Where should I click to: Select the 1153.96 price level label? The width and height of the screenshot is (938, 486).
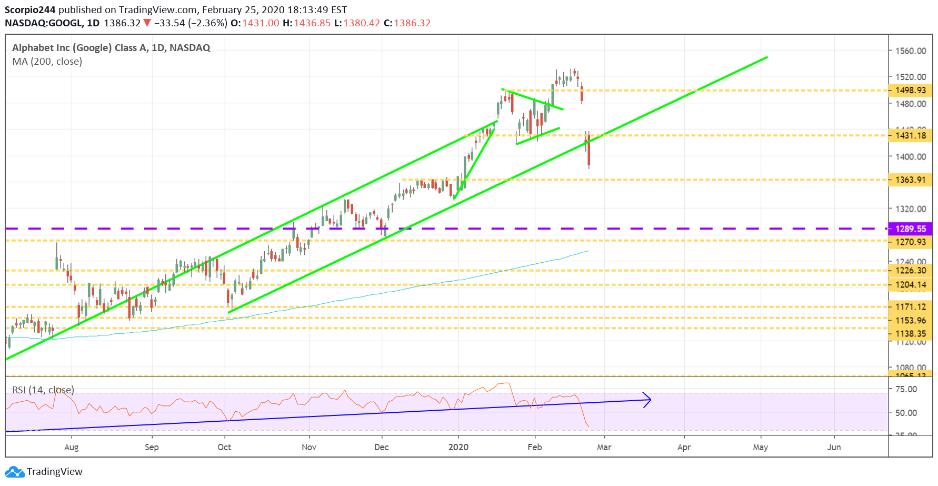pyautogui.click(x=911, y=321)
